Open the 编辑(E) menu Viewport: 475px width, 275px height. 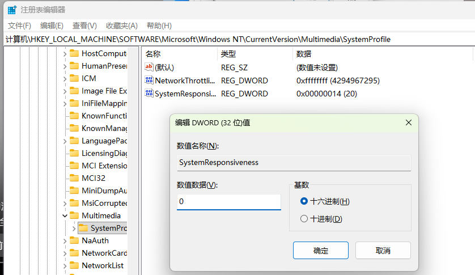52,26
